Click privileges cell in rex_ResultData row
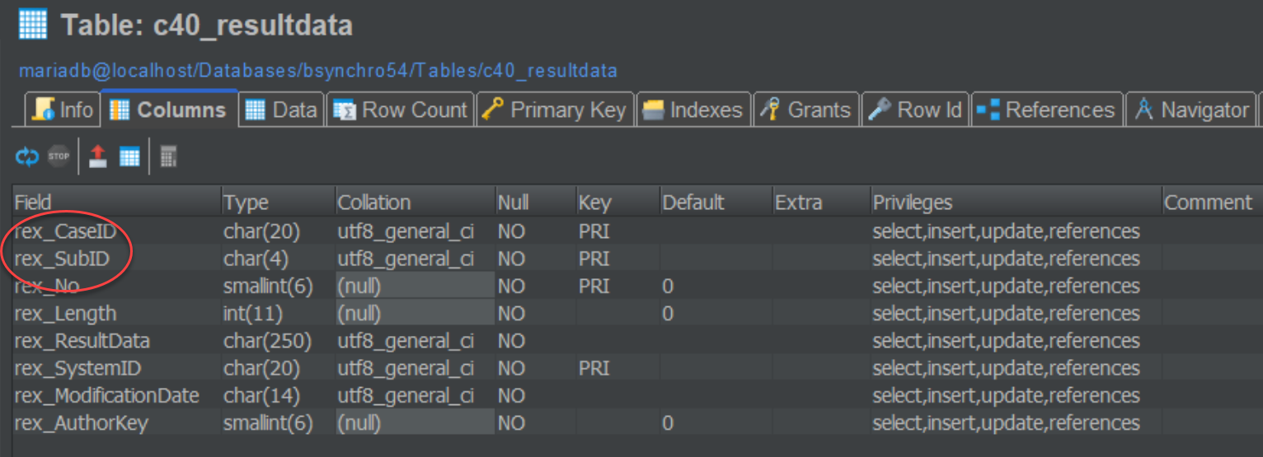This screenshot has width=1263, height=457. 1016,341
